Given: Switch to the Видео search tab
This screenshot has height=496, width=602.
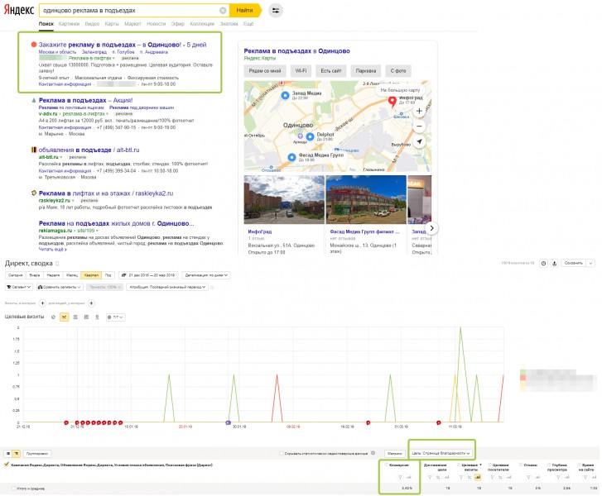Looking at the screenshot, I should pos(92,24).
